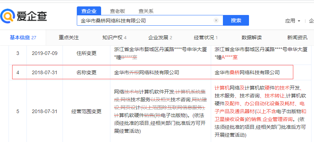Click the 住所变更 cell in row 3

(x=86, y=54)
